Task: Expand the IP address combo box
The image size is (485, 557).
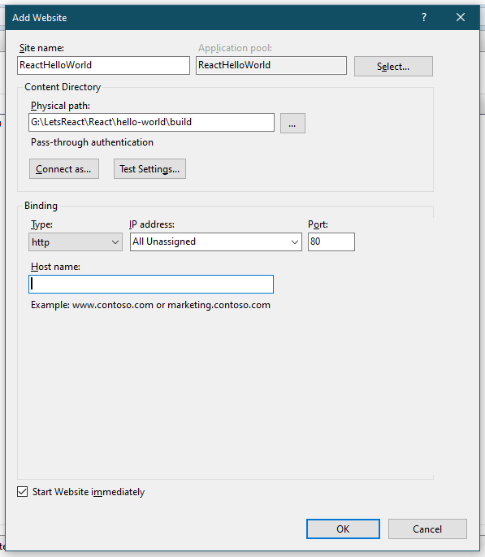Action: coord(216,242)
